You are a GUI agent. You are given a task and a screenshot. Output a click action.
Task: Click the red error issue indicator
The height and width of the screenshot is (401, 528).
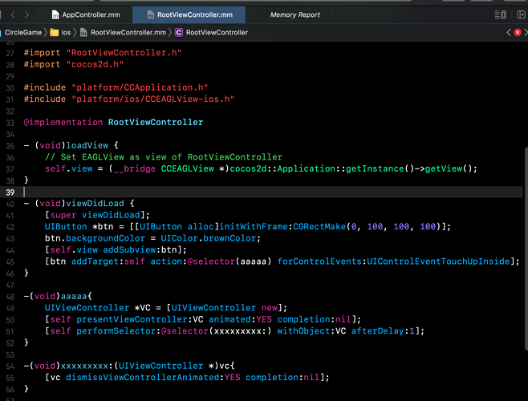518,32
